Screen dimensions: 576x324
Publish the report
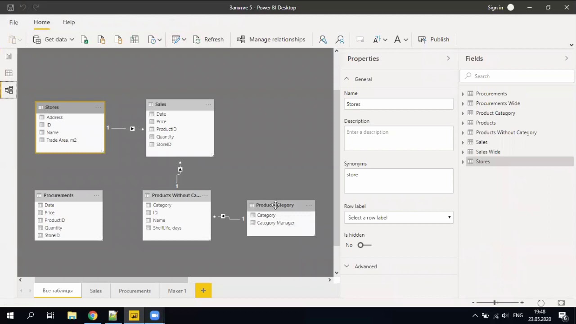click(434, 40)
